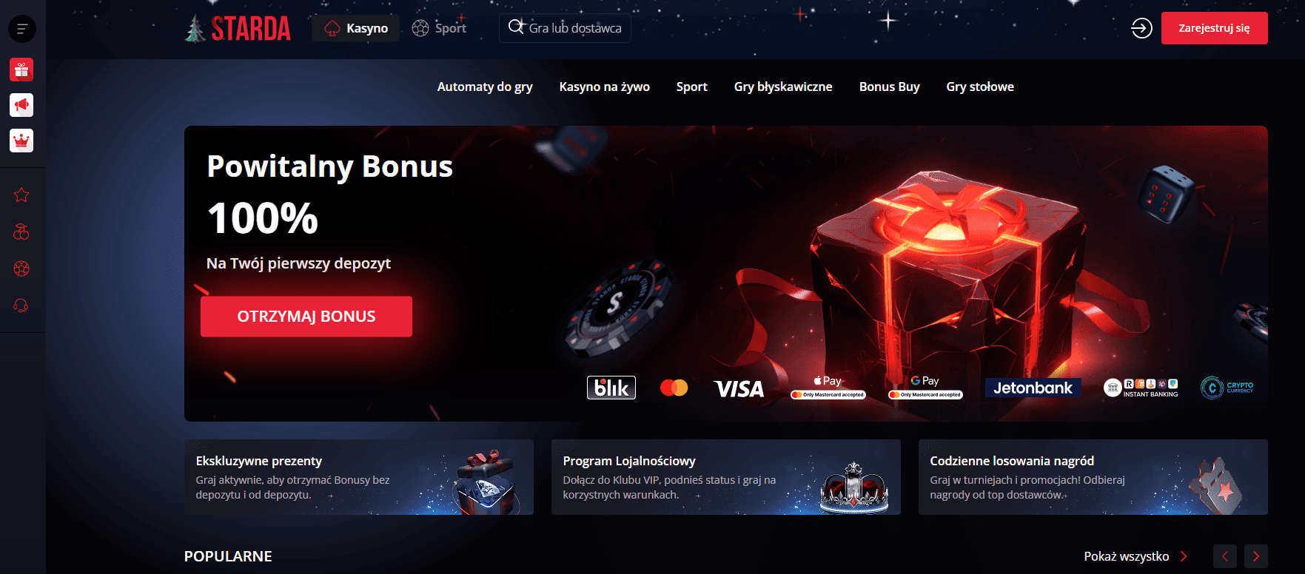Image resolution: width=1305 pixels, height=574 pixels.
Task: Open the megaphone promotions icon
Action: [x=21, y=105]
